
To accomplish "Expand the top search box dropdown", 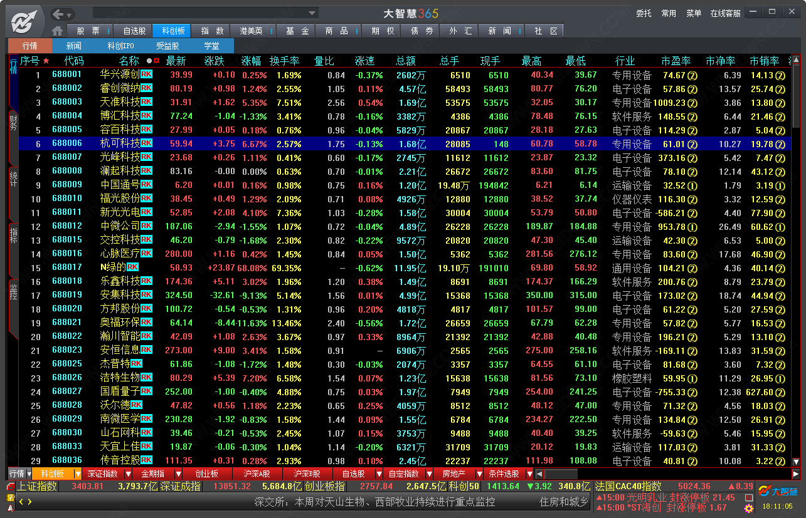I will pyautogui.click(x=312, y=13).
